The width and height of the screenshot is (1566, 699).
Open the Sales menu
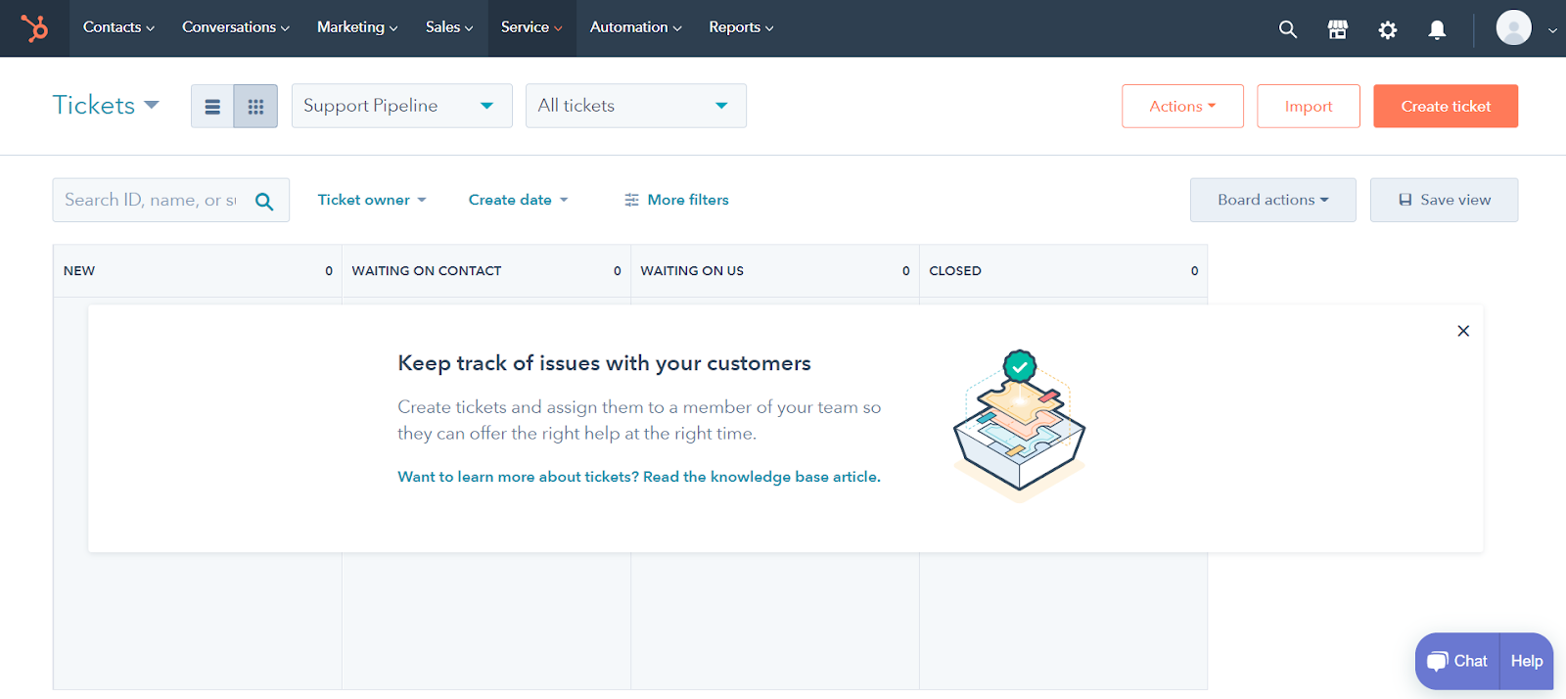[449, 27]
